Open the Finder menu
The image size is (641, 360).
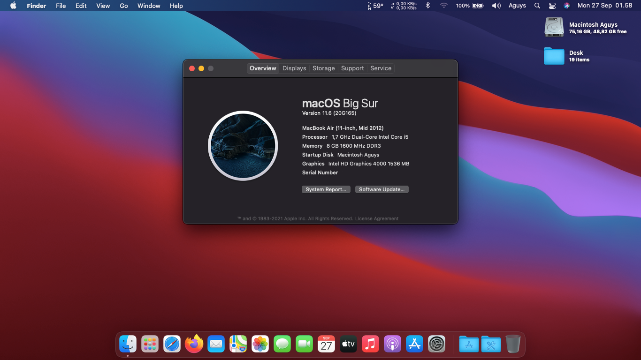coord(37,6)
